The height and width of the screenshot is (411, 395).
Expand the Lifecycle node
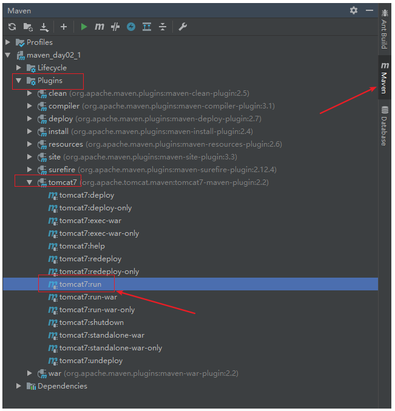point(19,68)
